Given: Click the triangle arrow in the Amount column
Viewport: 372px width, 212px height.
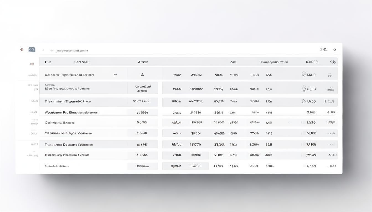Looking at the screenshot, I should tap(143, 75).
